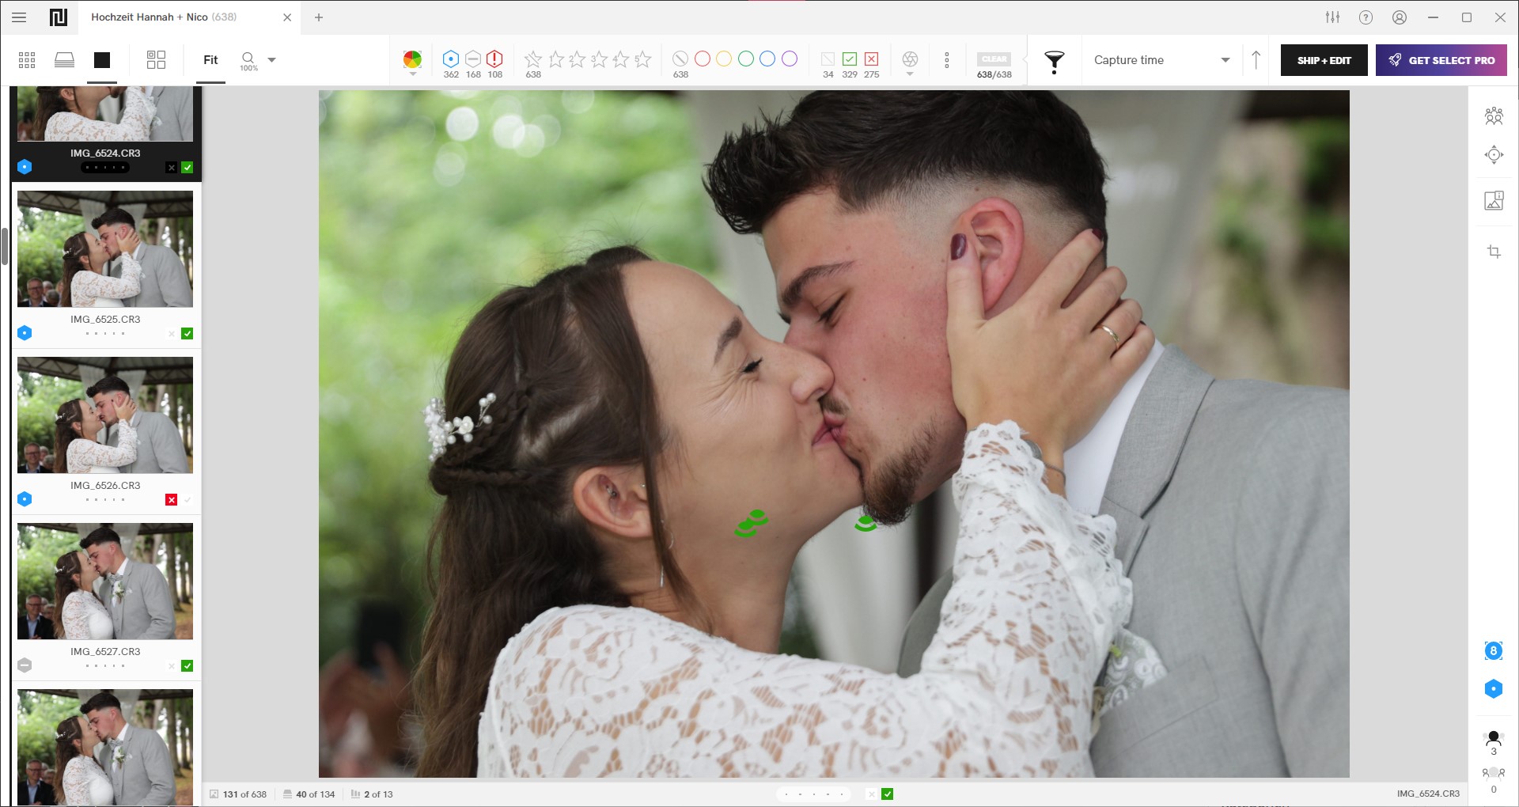Filter by grey neutral assessment (168)
This screenshot has width=1519, height=807.
pos(473,59)
